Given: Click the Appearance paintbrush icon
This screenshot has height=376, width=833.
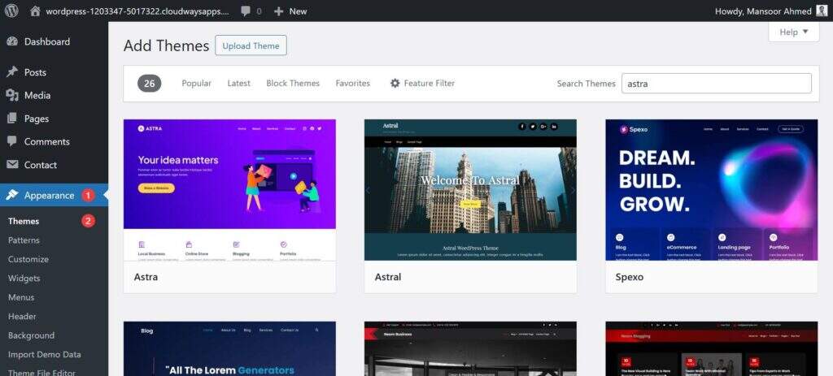Looking at the screenshot, I should tap(12, 195).
